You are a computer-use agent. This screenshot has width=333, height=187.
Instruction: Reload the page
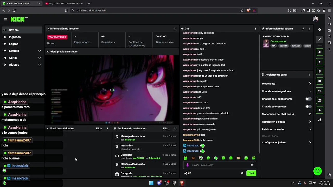click(14, 10)
